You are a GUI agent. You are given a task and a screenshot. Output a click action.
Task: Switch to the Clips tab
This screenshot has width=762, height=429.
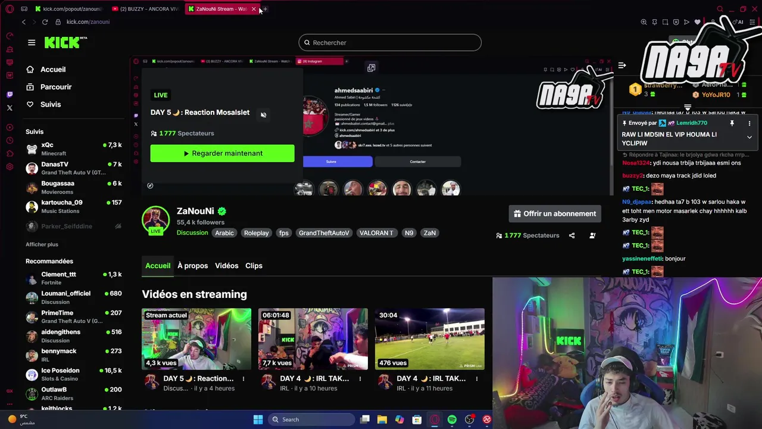[254, 266]
